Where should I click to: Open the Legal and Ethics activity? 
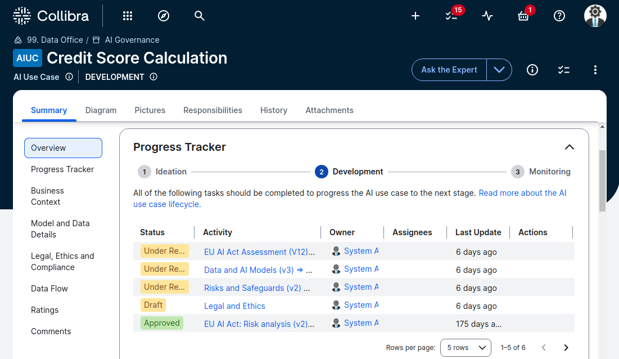[x=234, y=306]
